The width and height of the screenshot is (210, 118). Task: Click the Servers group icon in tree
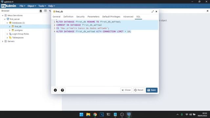(6, 41)
